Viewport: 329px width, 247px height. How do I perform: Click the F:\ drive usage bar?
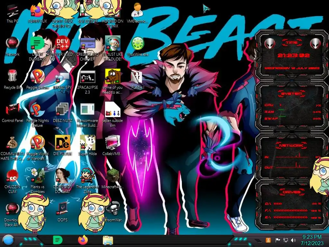click(293, 210)
